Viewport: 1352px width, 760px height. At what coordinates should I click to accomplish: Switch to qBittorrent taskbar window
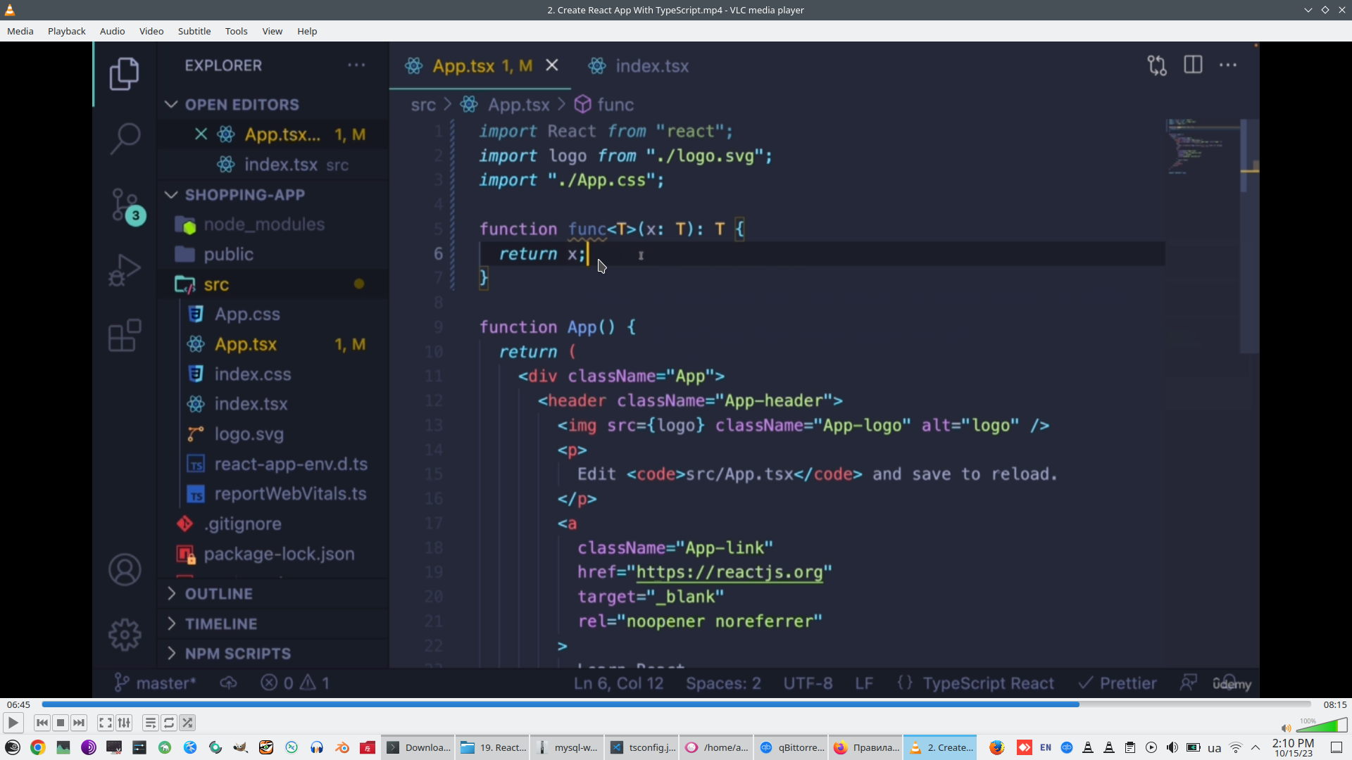(790, 747)
